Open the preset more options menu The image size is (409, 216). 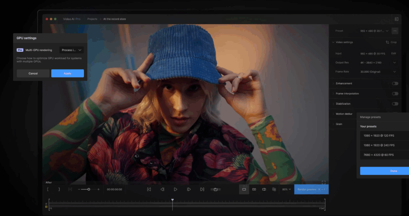point(395,31)
